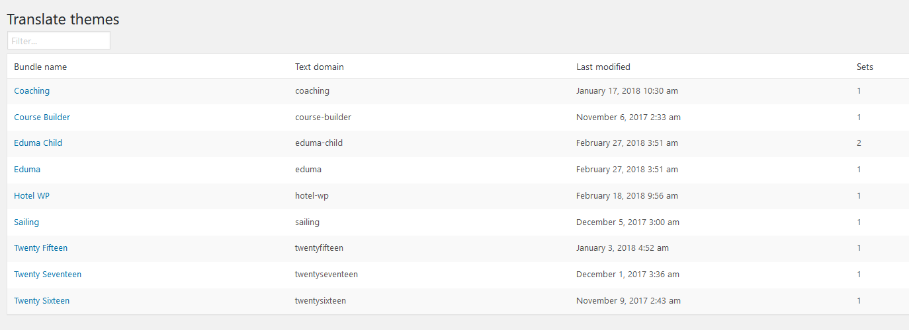Image resolution: width=909 pixels, height=330 pixels.
Task: Open the Course Builder bundle link
Action: point(42,117)
